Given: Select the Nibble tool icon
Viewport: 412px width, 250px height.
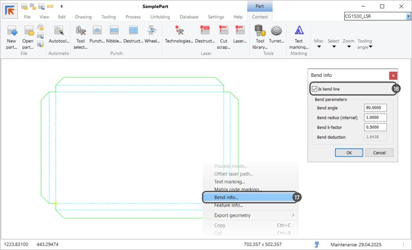Looking at the screenshot, I should (114, 31).
